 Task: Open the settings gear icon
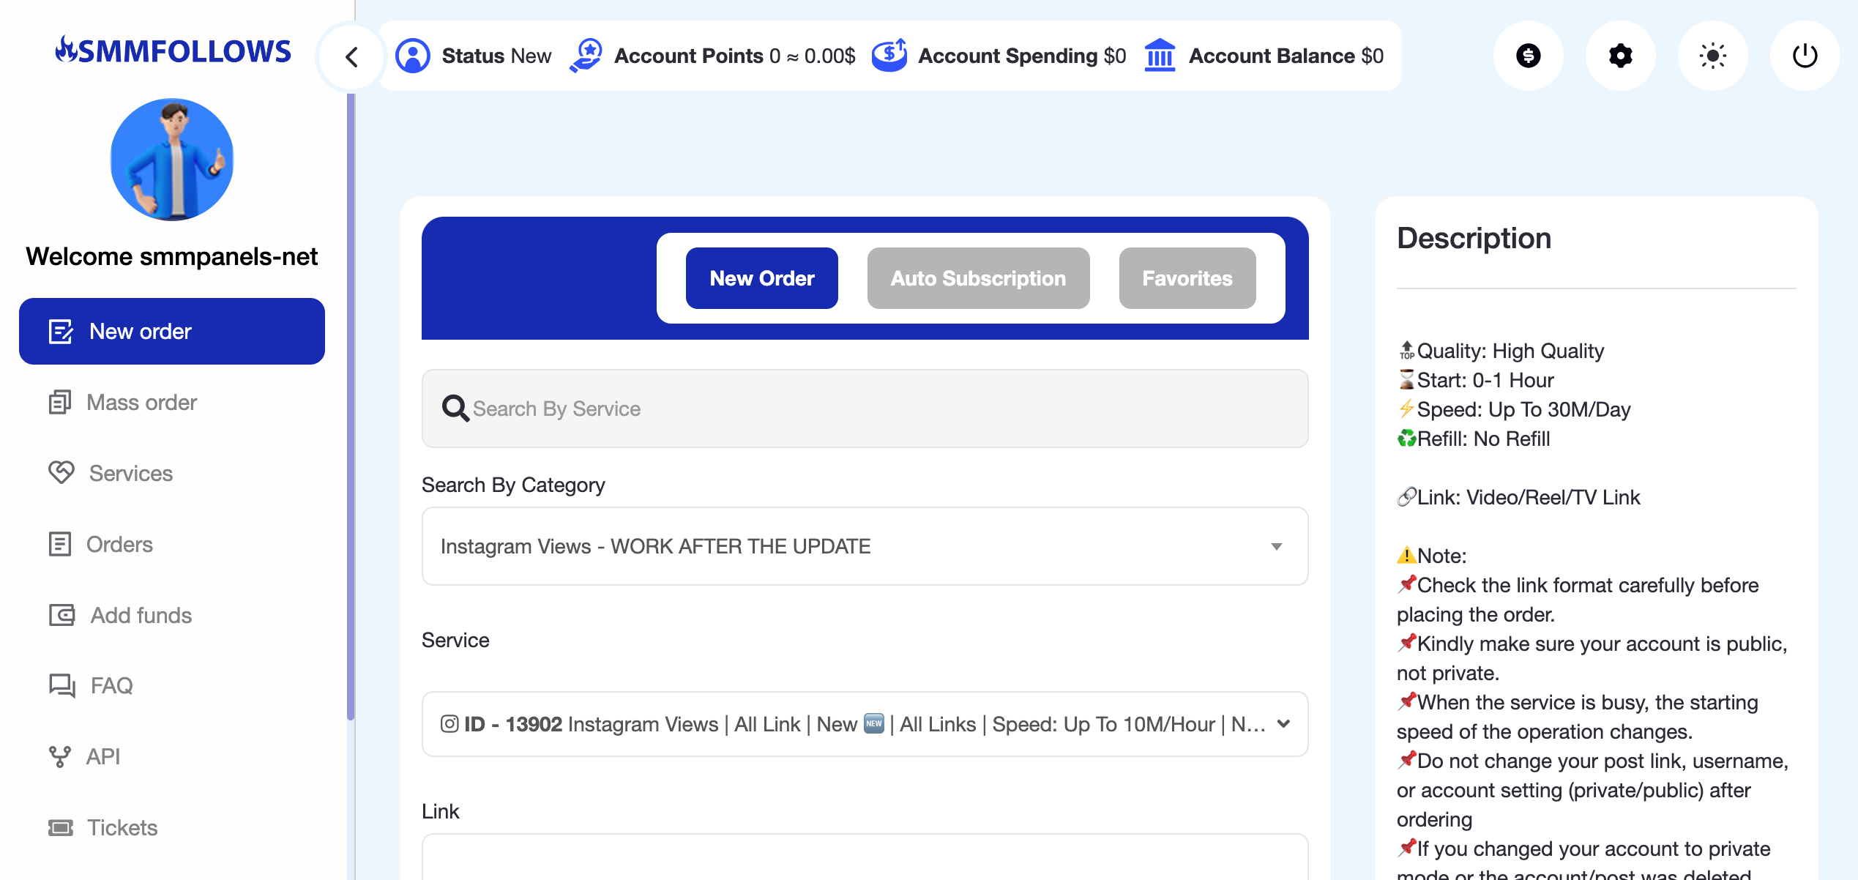coord(1620,56)
